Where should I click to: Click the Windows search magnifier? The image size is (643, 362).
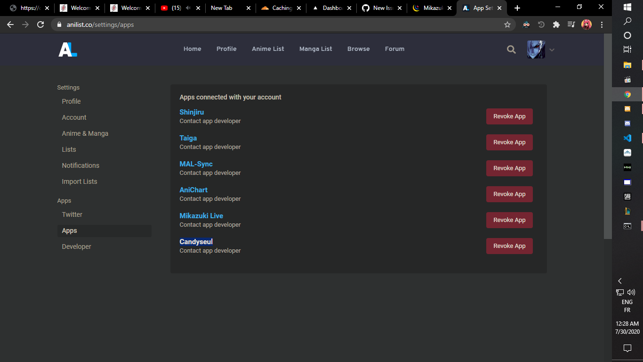click(x=627, y=21)
